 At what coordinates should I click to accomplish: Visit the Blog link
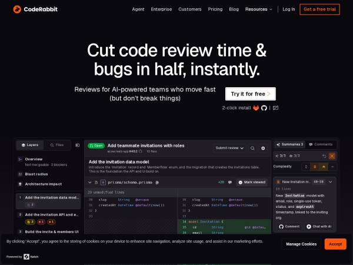(234, 9)
